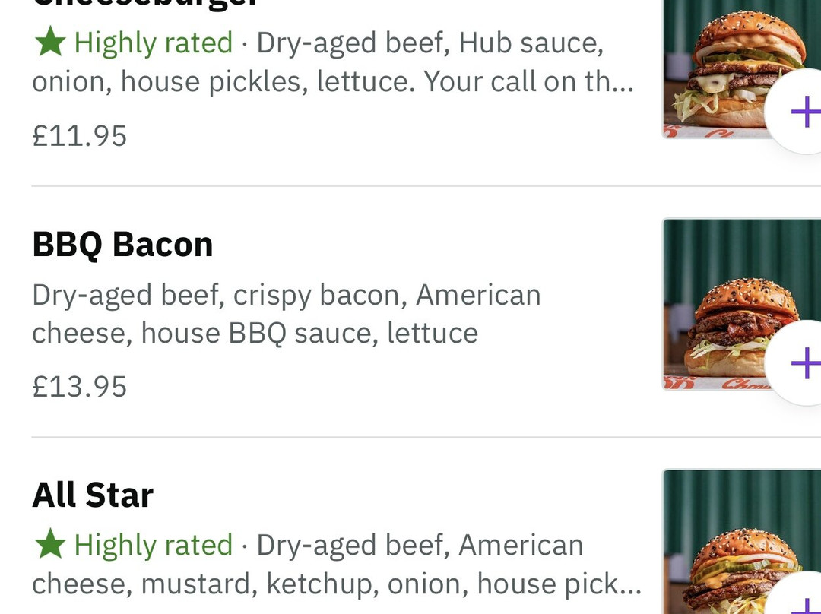Open the BBQ Bacon ingredients description
This screenshot has width=821, height=614.
pyautogui.click(x=286, y=314)
